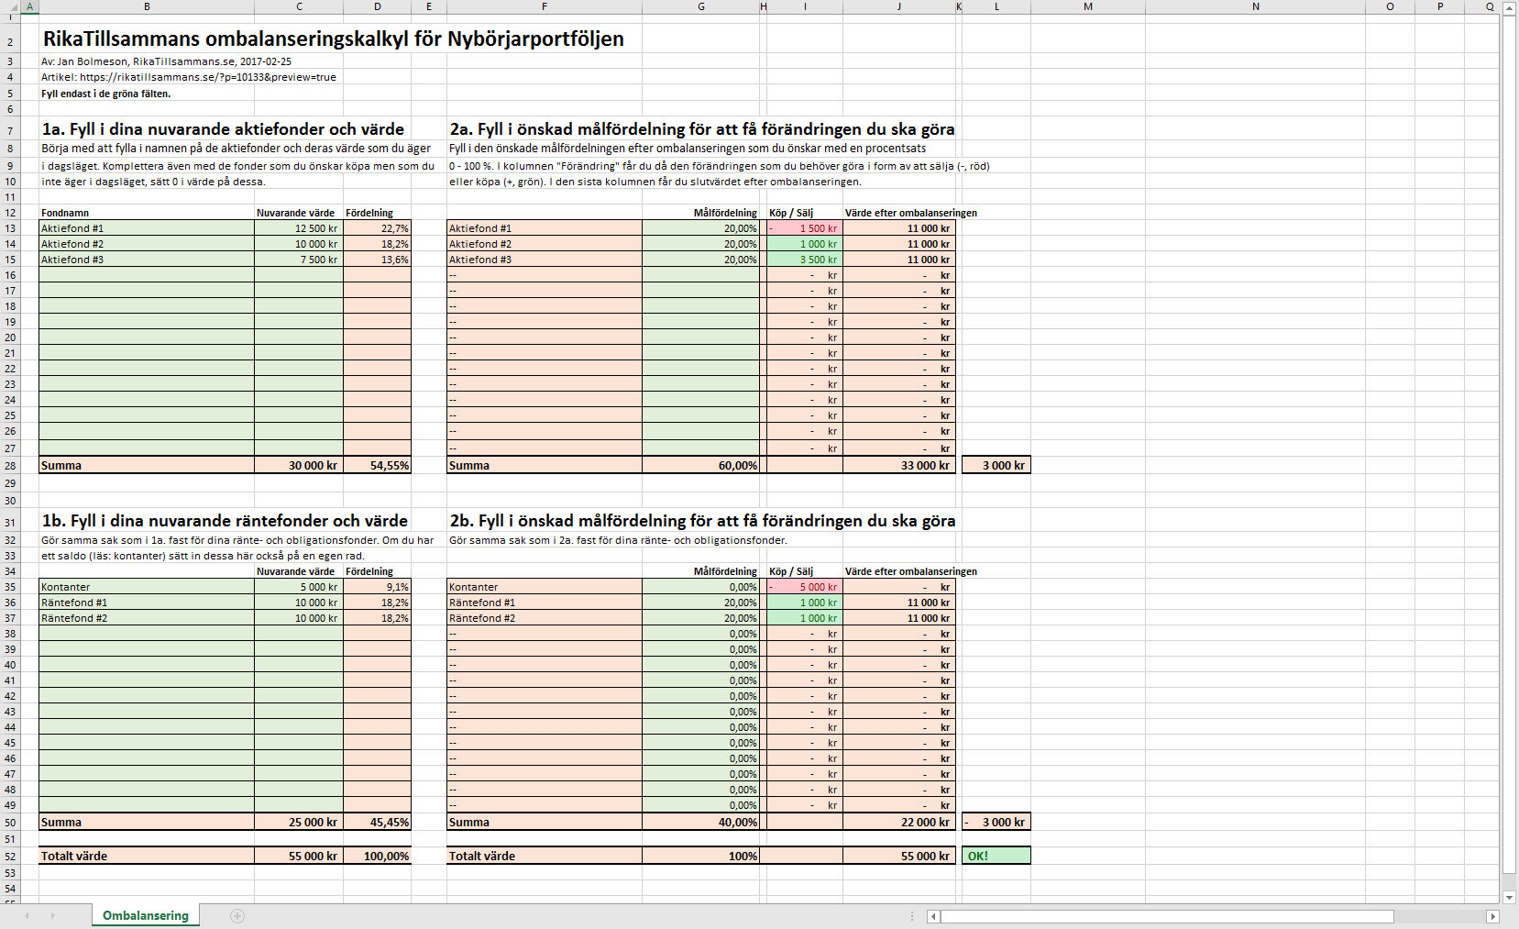Click the tab bar split handle dots
Viewport: 1519px width, 929px height.
point(912,916)
